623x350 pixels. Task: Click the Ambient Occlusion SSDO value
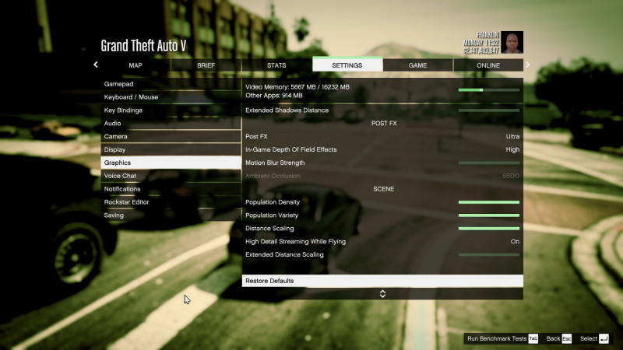click(511, 176)
